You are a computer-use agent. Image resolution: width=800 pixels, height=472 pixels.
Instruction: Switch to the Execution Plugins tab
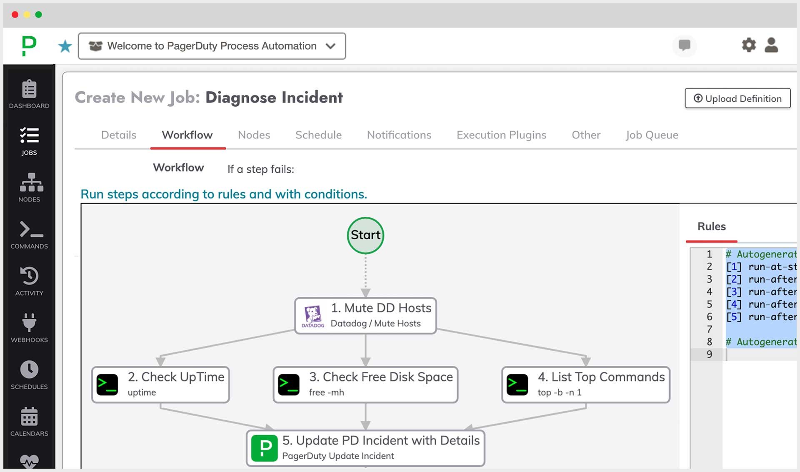pos(501,135)
